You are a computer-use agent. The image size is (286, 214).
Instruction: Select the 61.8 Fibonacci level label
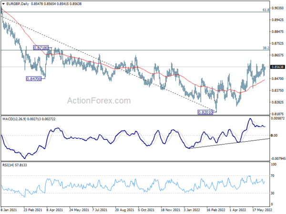pos(266,10)
